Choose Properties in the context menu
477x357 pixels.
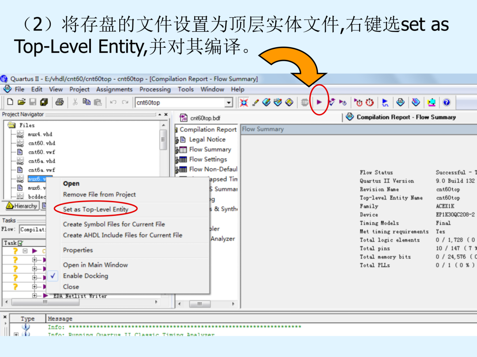(78, 250)
